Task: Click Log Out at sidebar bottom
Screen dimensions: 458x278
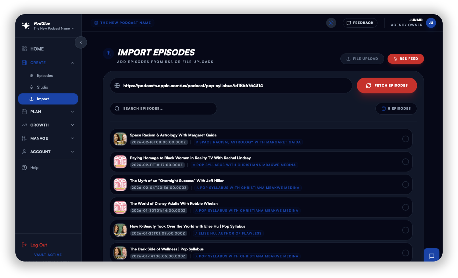Action: tap(38, 245)
